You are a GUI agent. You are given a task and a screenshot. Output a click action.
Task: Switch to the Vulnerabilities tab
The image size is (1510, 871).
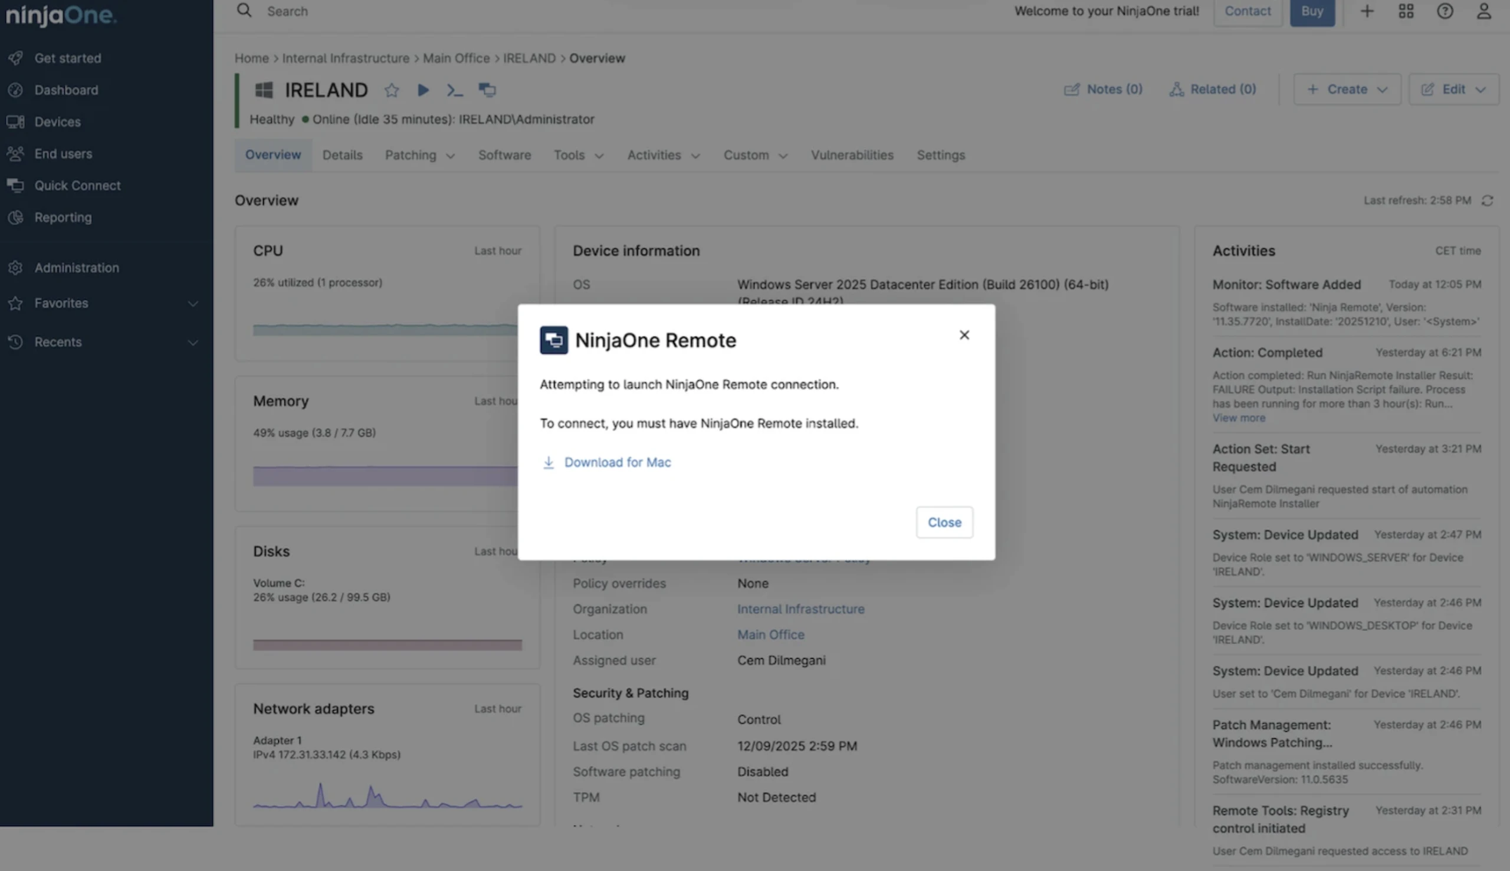pos(852,155)
